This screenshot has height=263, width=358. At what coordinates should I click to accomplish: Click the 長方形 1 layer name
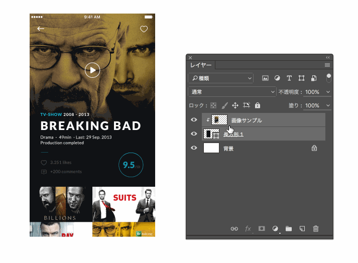pyautogui.click(x=233, y=134)
